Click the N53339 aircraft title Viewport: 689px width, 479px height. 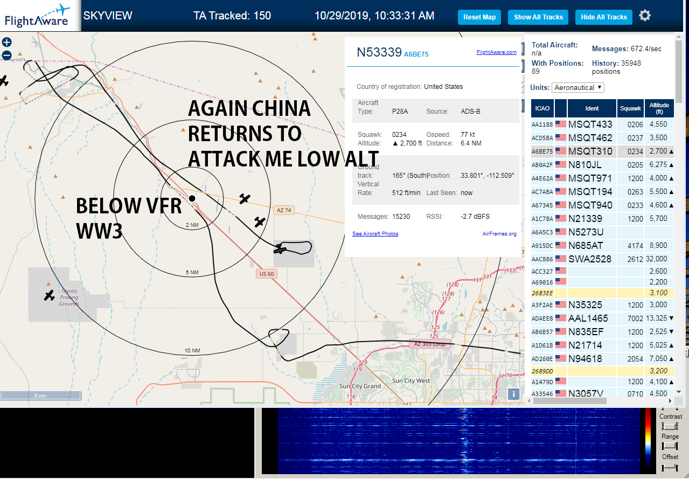coord(379,52)
